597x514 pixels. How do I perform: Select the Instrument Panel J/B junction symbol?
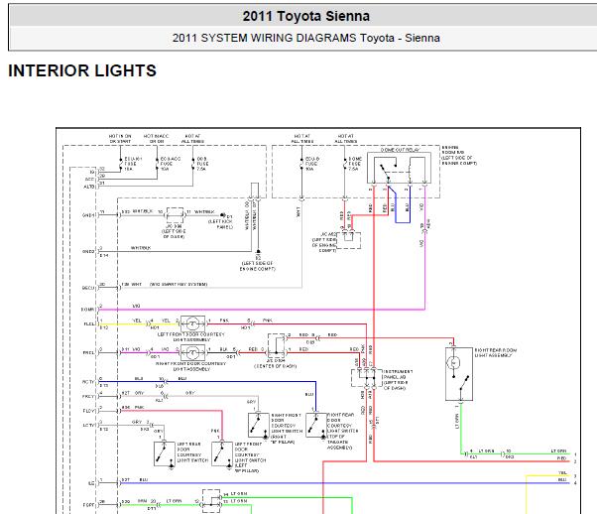366,378
